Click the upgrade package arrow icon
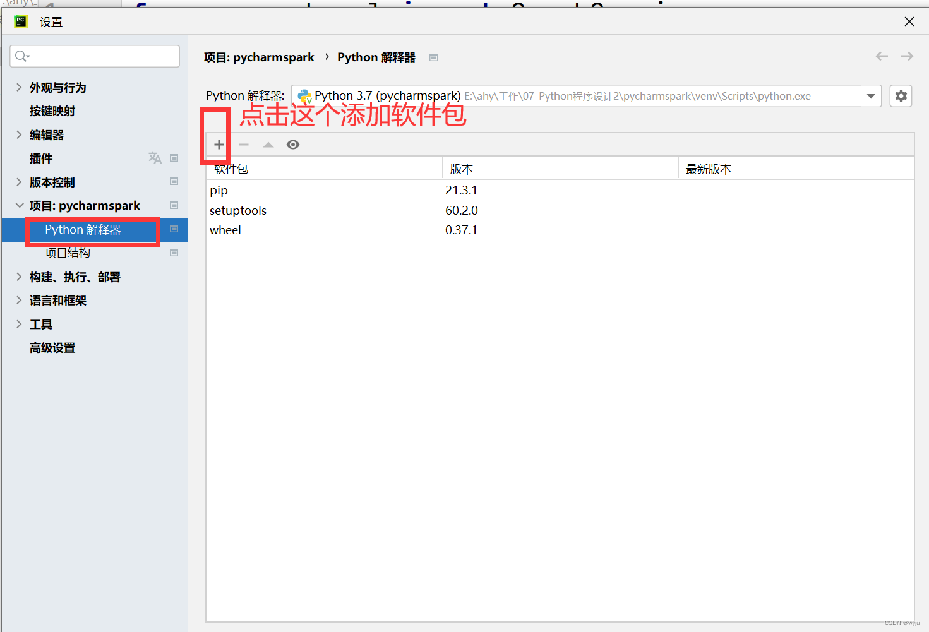 268,145
